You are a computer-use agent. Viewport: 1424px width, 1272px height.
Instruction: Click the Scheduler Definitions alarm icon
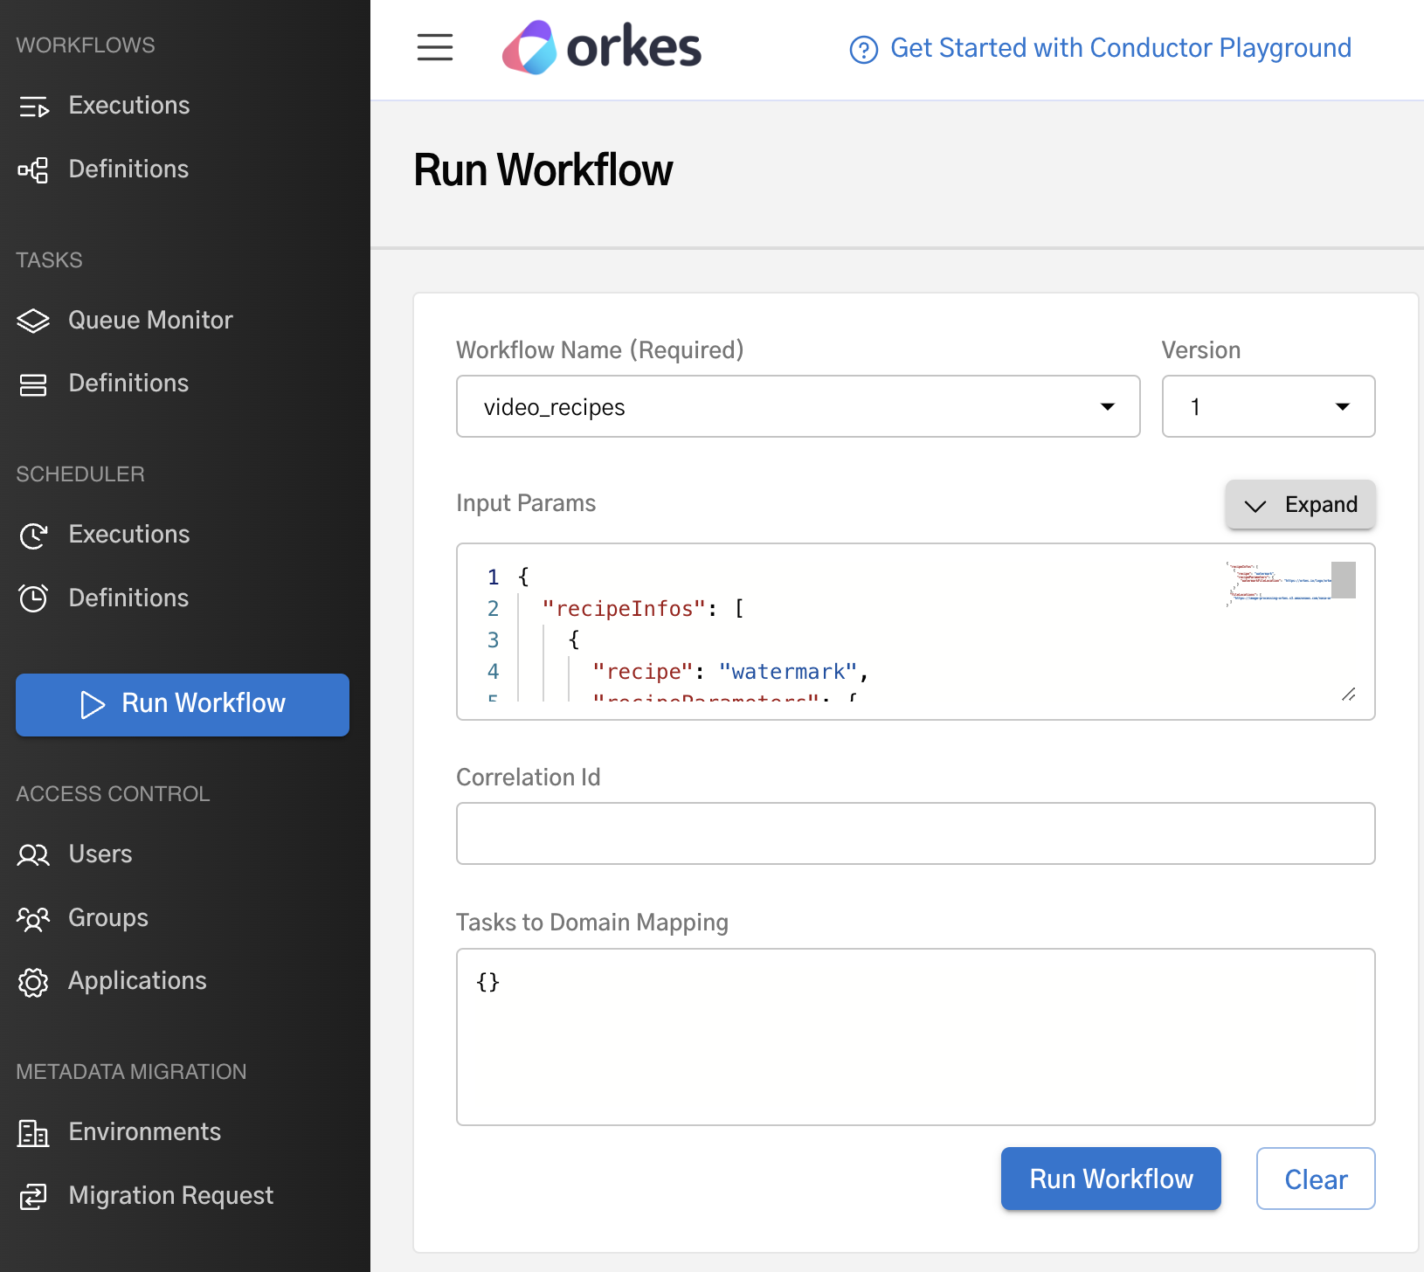(33, 598)
